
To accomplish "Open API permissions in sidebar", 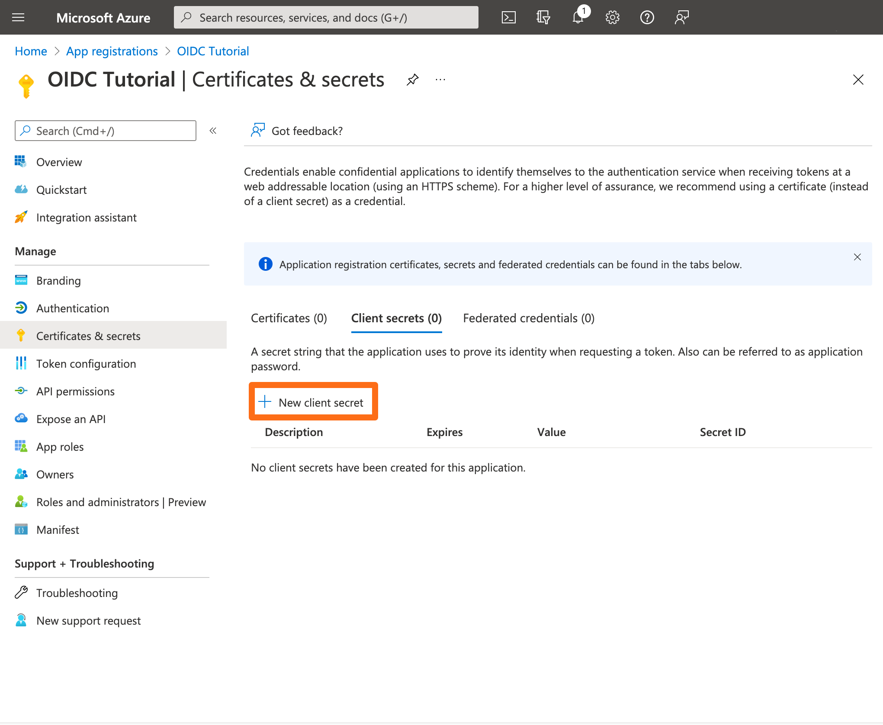I will tap(75, 391).
